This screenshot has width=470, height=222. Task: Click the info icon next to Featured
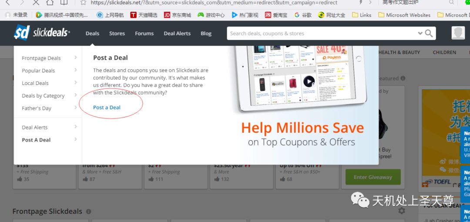pyautogui.click(x=403, y=78)
